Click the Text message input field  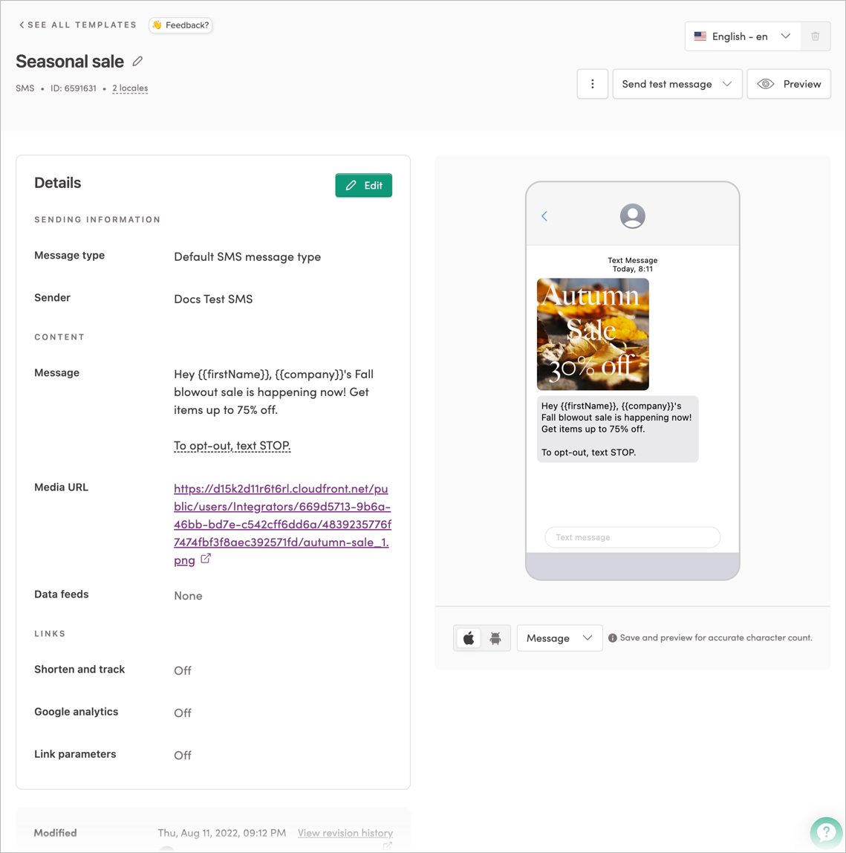pyautogui.click(x=632, y=537)
